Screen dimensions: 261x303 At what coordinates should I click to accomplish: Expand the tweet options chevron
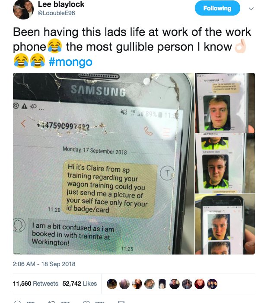pyautogui.click(x=251, y=9)
